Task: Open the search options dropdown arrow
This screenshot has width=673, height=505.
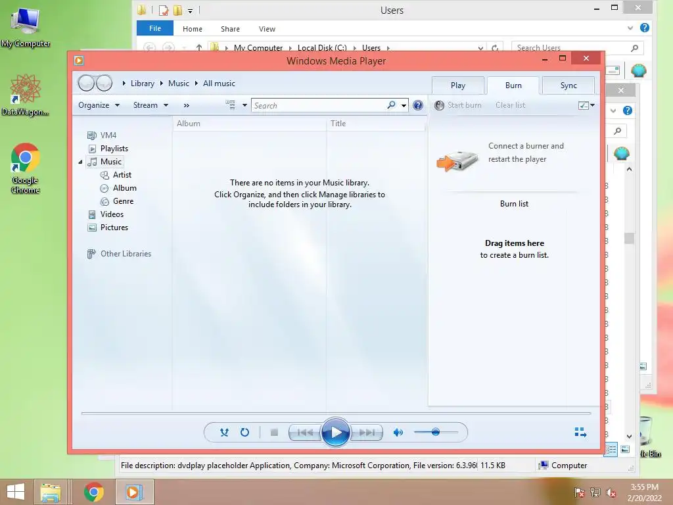Action: [404, 105]
